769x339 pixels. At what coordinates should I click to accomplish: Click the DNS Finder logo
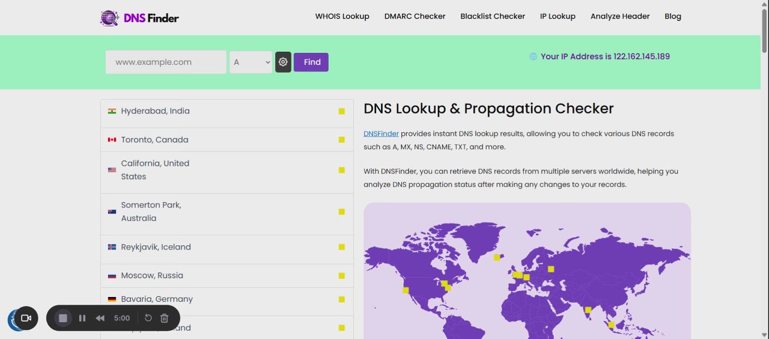pos(139,17)
